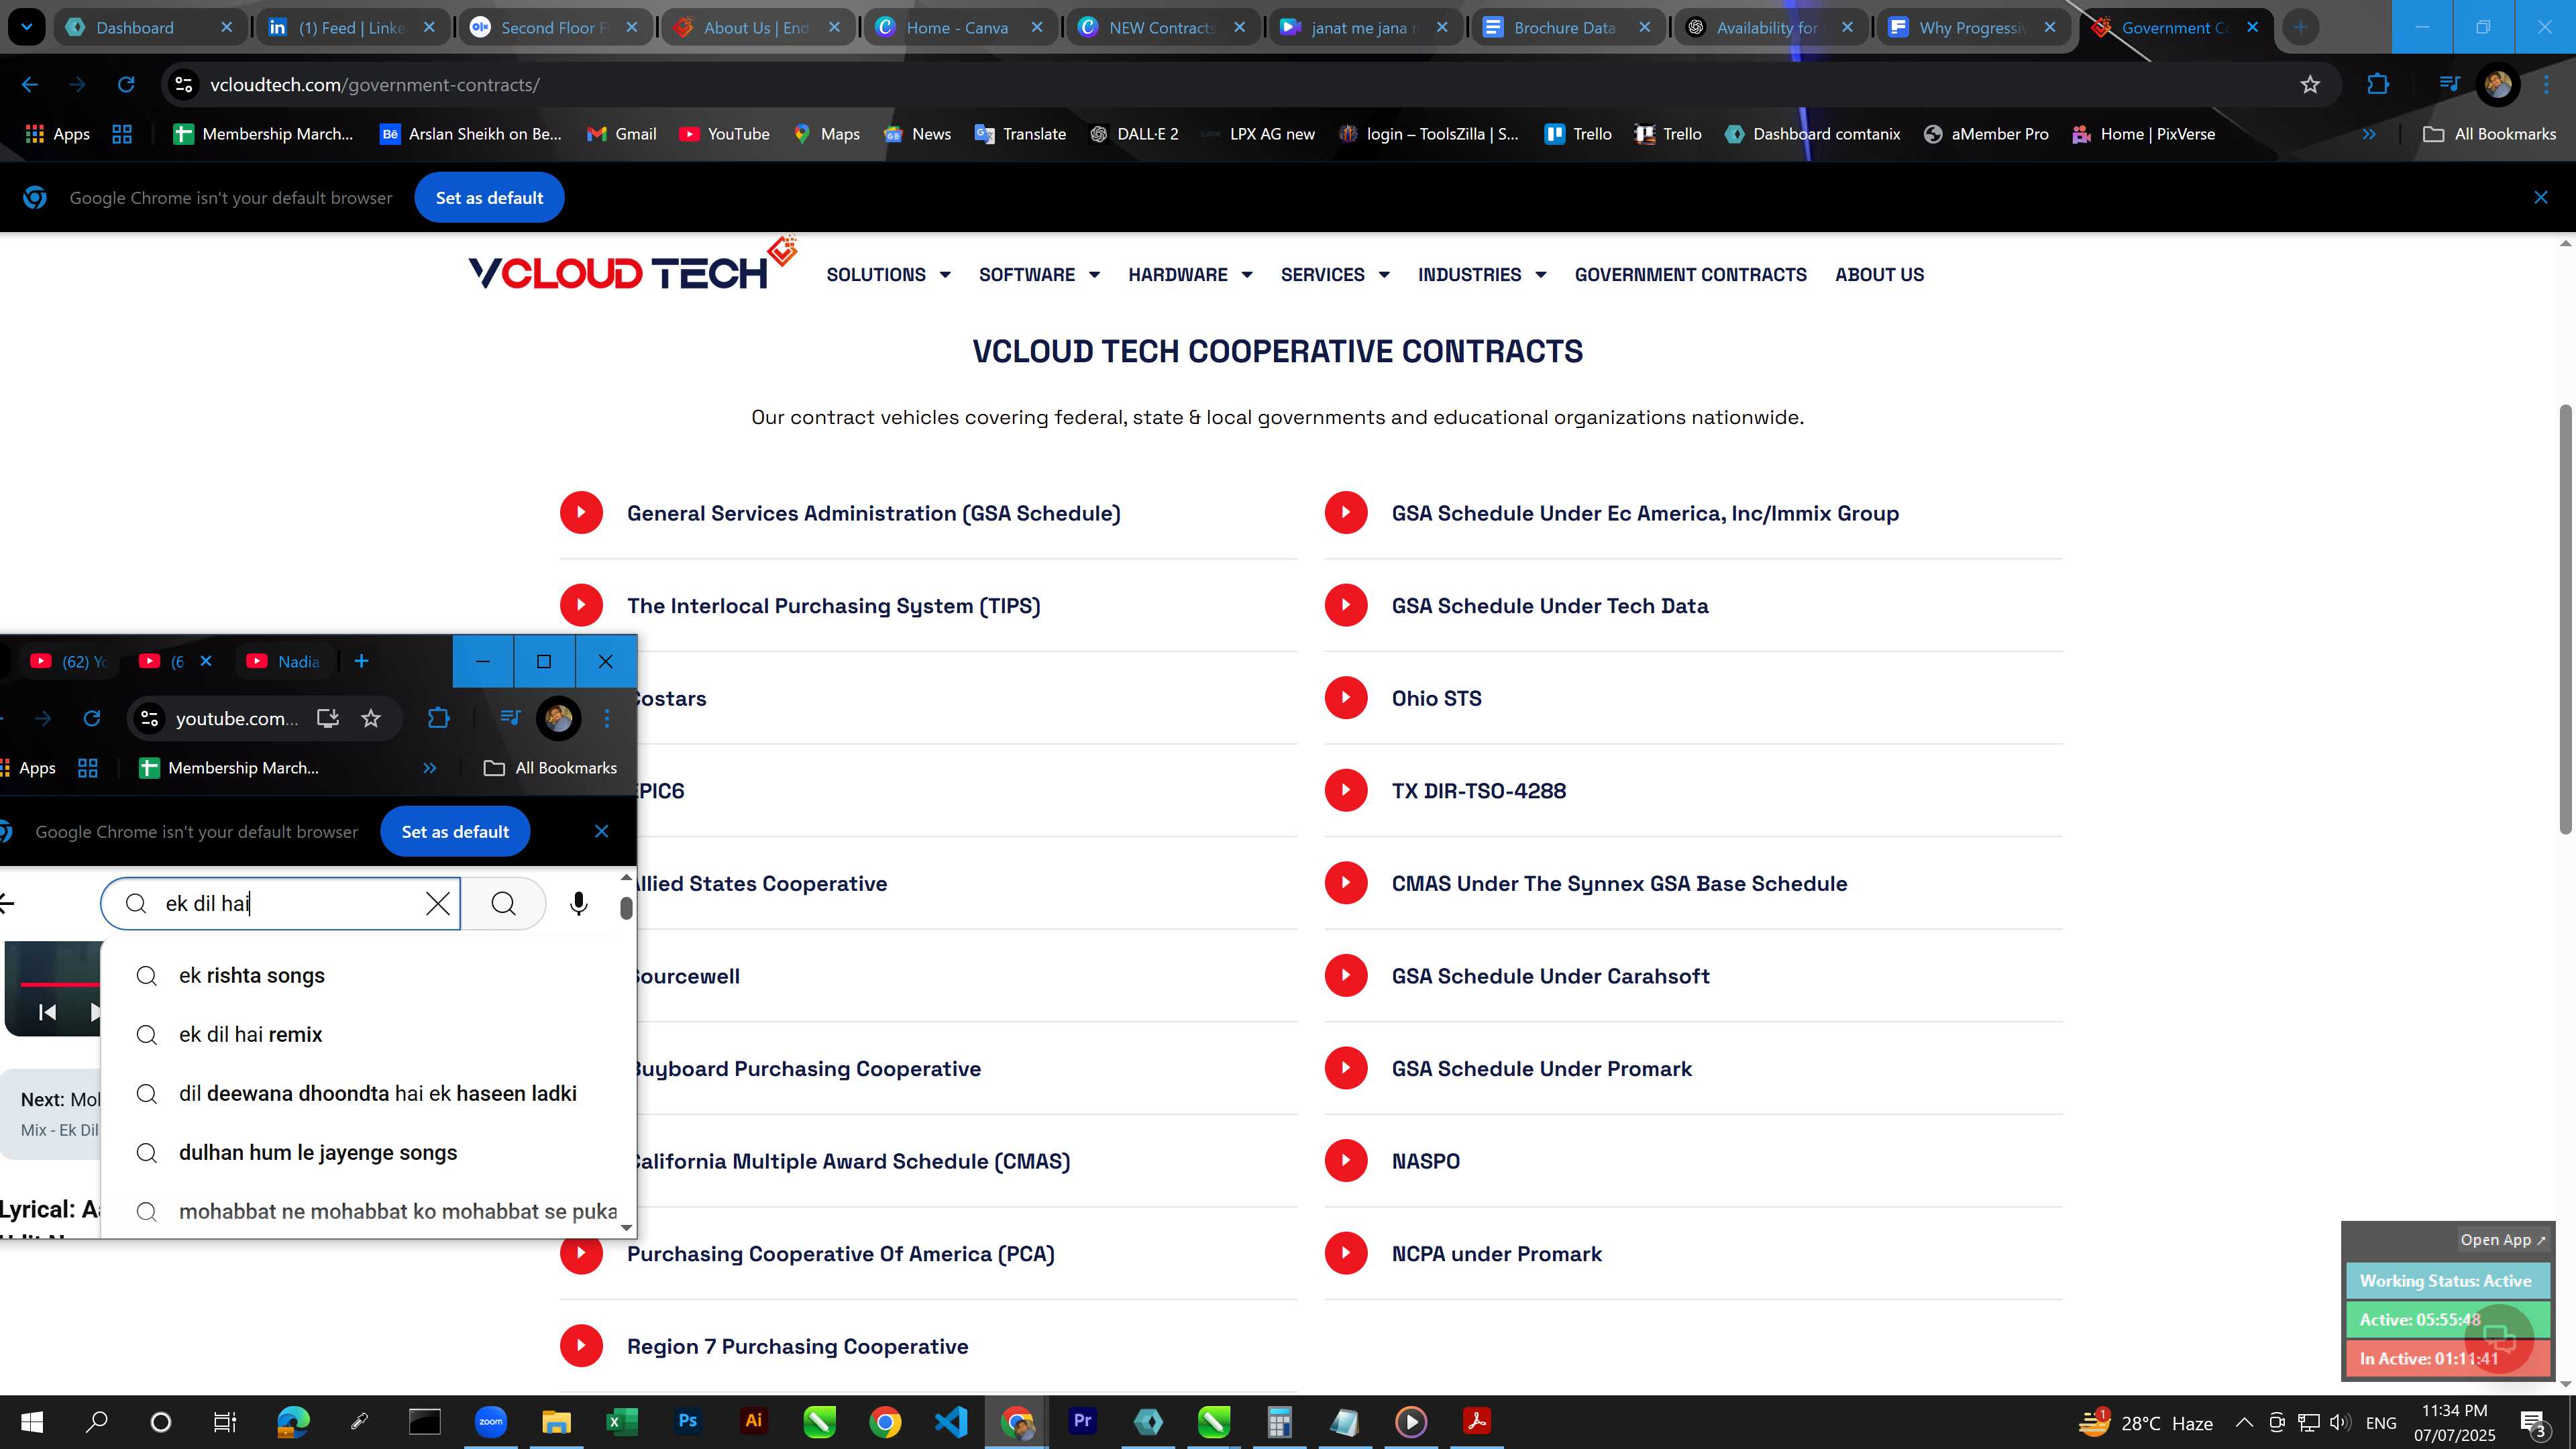Image resolution: width=2576 pixels, height=1449 pixels.
Task: Open Windows Start menu
Action: pyautogui.click(x=32, y=1422)
